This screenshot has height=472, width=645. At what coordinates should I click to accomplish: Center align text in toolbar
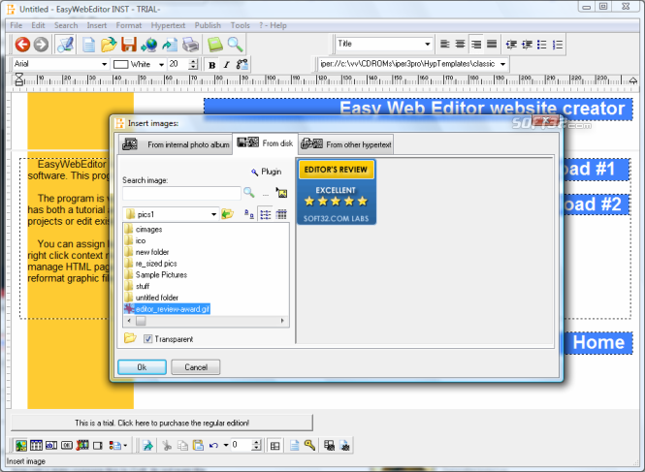460,44
